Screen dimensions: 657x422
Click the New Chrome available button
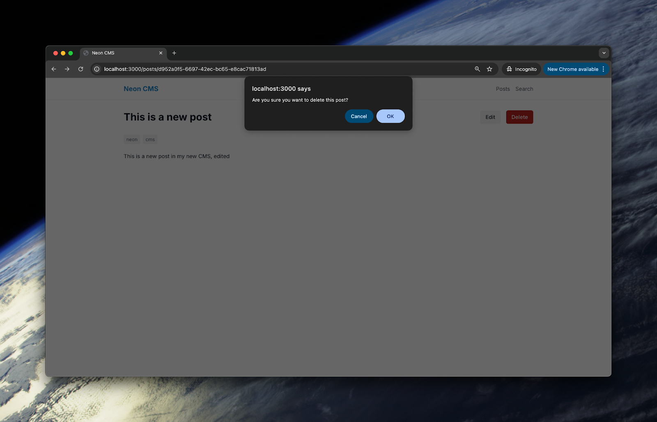(x=572, y=69)
